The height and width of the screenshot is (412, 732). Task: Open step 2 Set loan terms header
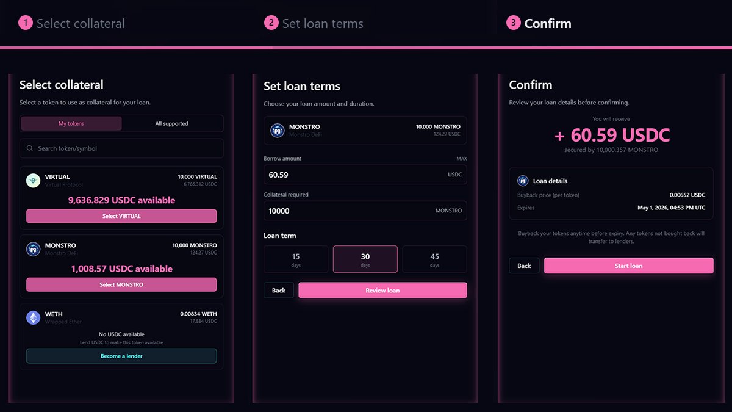tap(314, 24)
